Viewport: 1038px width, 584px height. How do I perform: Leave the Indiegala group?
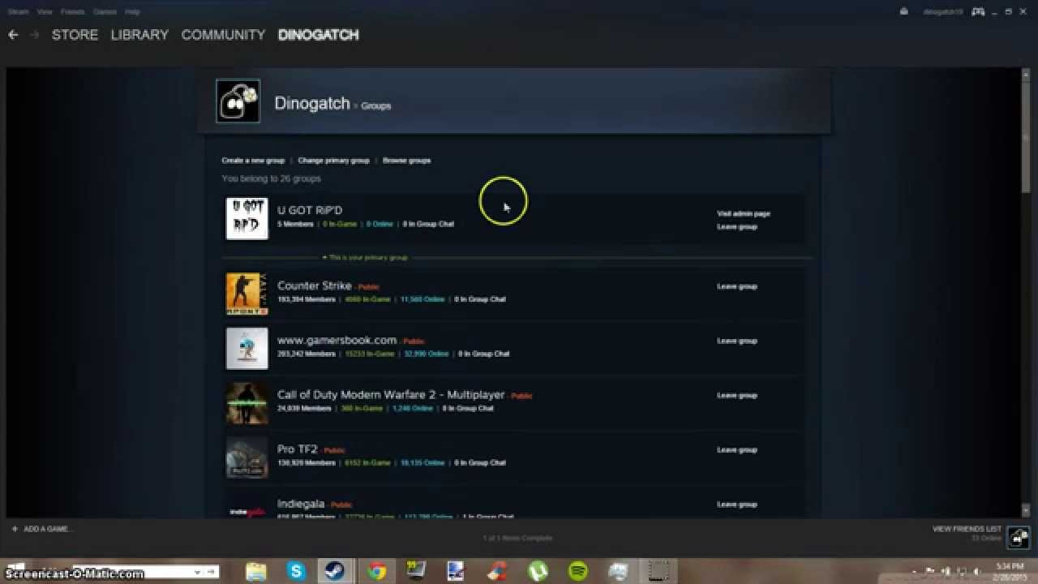pyautogui.click(x=737, y=504)
